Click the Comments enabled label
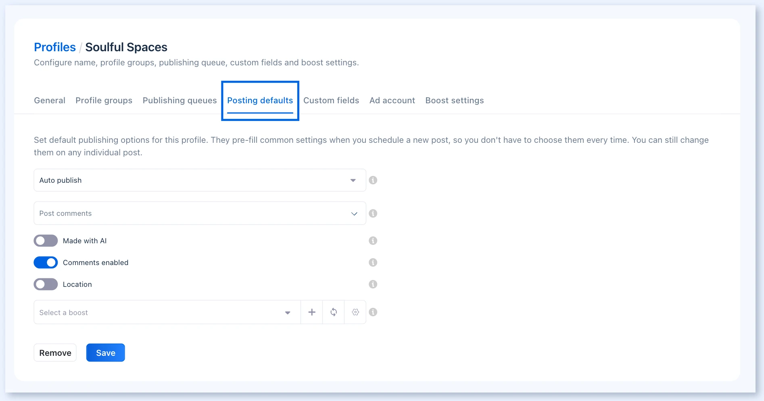This screenshot has height=401, width=764. (96, 263)
